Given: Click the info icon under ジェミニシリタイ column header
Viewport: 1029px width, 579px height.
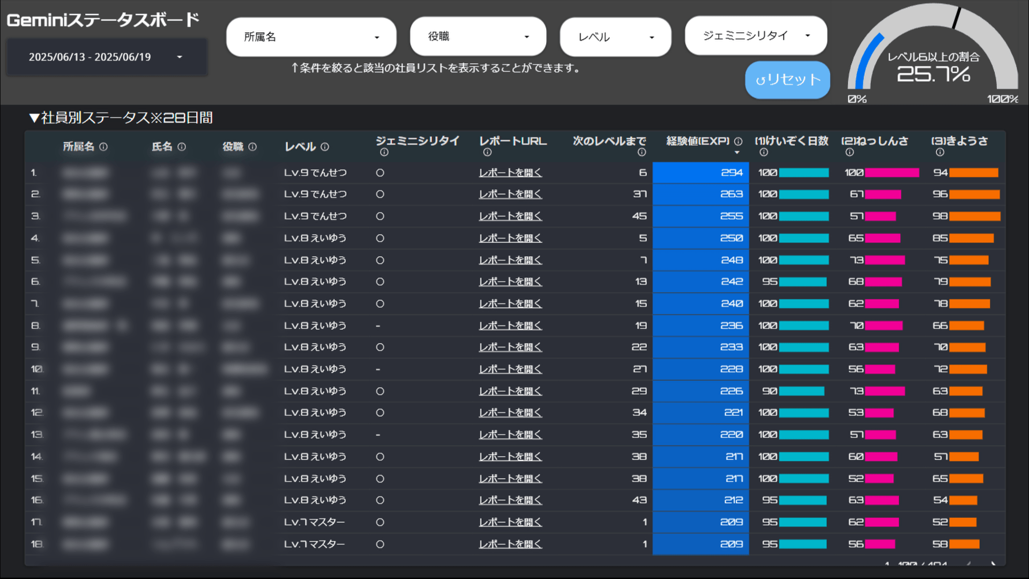Looking at the screenshot, I should point(384,153).
